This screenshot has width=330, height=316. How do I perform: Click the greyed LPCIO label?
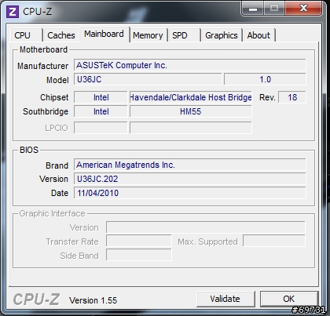(x=57, y=128)
